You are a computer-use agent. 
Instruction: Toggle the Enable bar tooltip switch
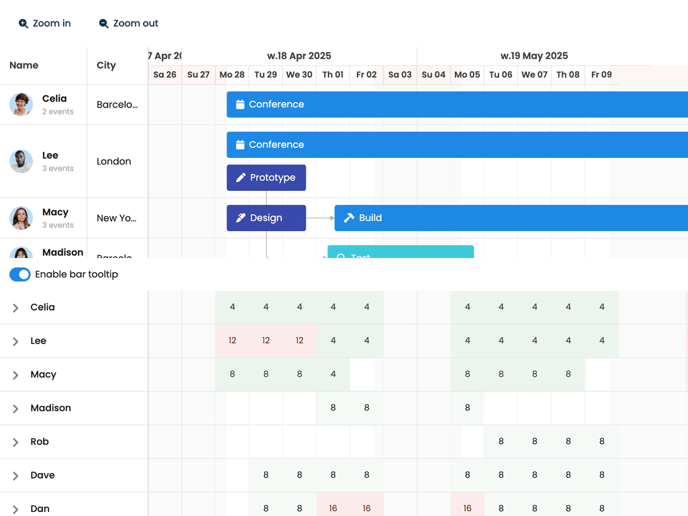point(20,274)
